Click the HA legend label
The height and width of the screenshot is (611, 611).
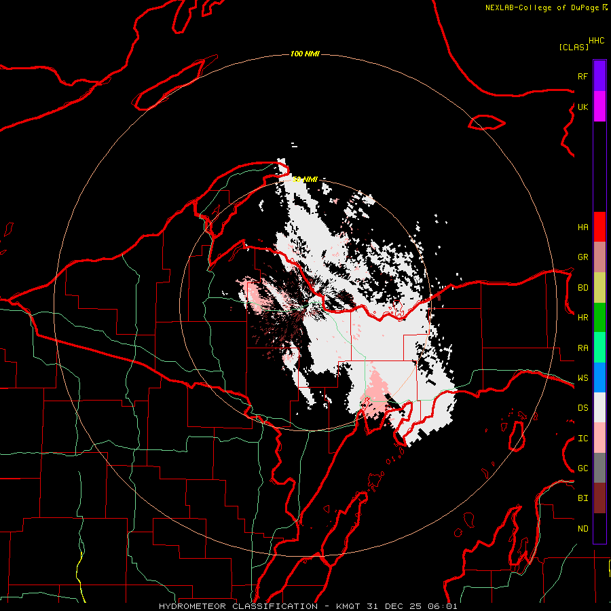pos(582,227)
